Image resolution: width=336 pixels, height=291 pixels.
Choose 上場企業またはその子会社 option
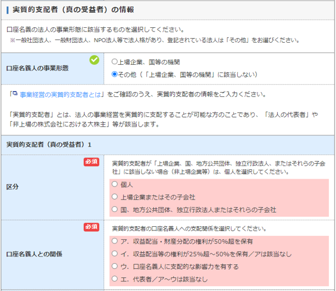pyautogui.click(x=115, y=197)
